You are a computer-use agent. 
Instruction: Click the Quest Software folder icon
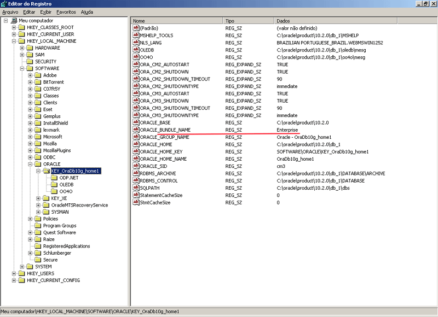pyautogui.click(x=38, y=232)
